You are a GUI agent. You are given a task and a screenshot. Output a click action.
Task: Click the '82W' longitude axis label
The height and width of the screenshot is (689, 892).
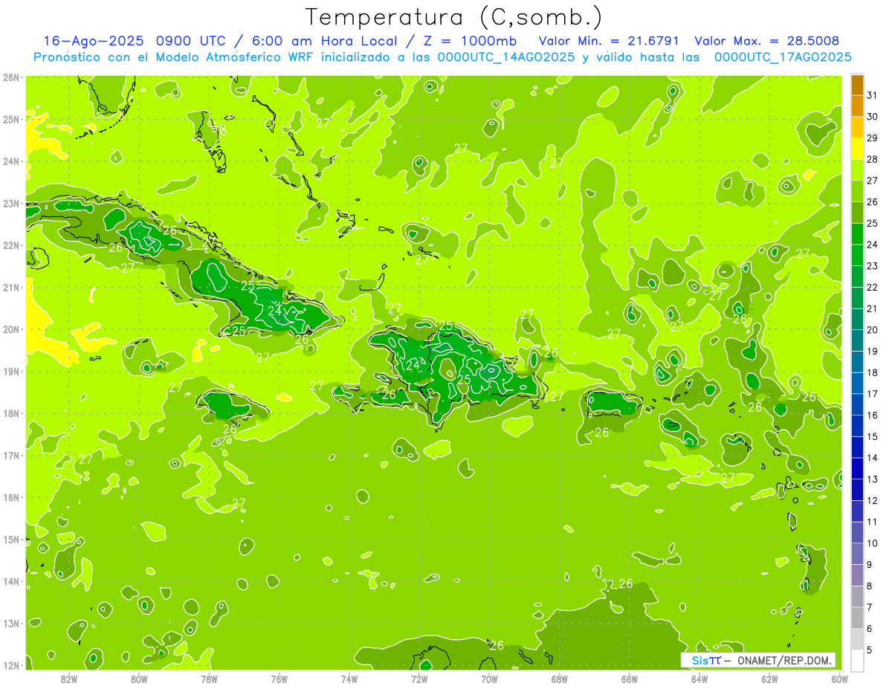69,679
